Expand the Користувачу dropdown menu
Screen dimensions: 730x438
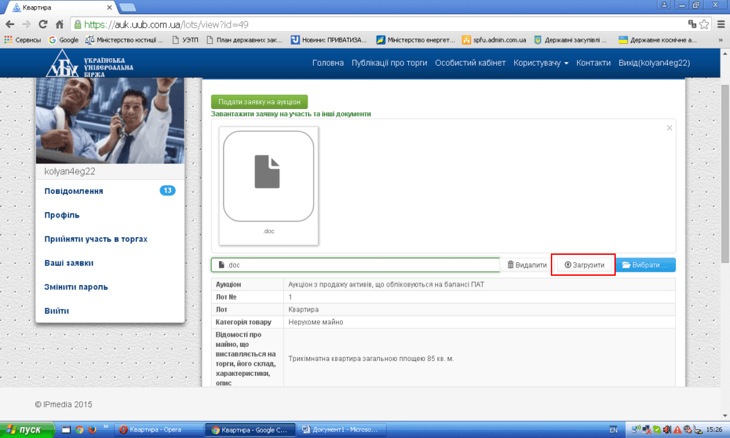click(x=541, y=63)
